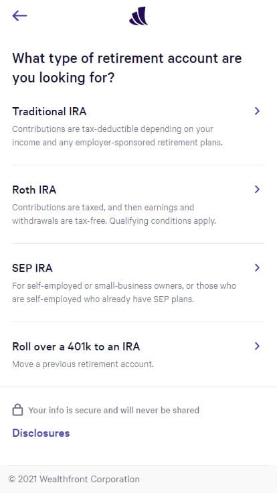Click the padlock security icon
Screen dimensions: 277x493
tap(17, 410)
